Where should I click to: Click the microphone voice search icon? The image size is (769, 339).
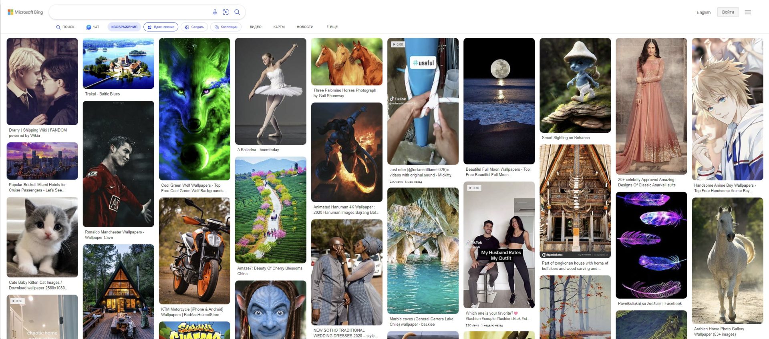coord(215,12)
